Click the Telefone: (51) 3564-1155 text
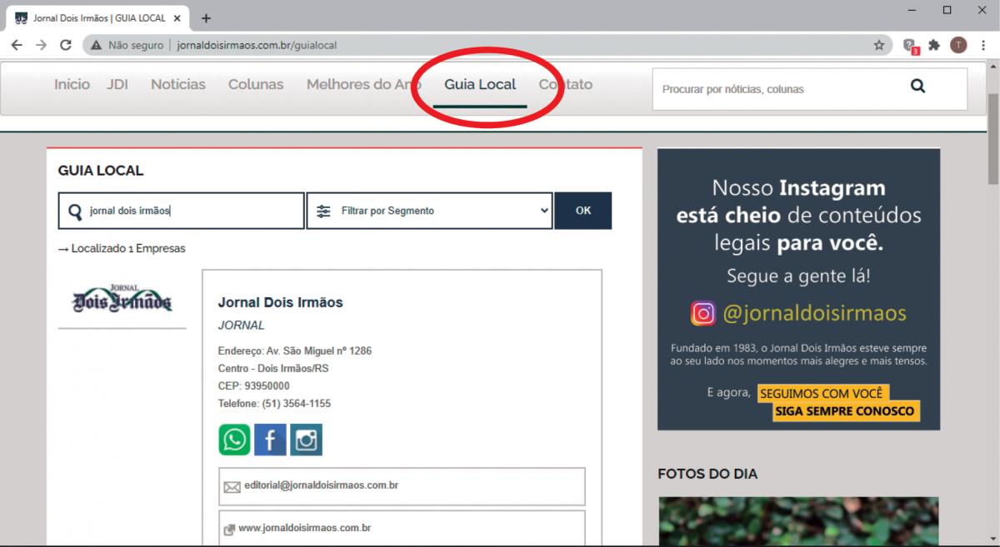Viewport: 1000px width, 547px height. click(x=274, y=403)
